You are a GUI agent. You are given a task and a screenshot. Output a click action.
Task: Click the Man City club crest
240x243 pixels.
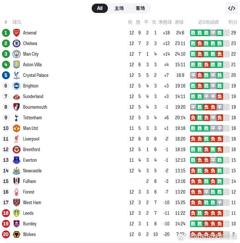click(x=17, y=54)
